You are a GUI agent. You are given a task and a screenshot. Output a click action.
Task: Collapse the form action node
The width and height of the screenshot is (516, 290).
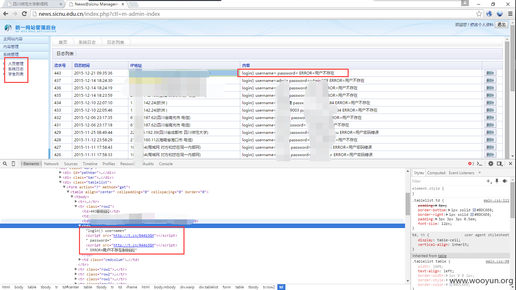click(x=64, y=187)
